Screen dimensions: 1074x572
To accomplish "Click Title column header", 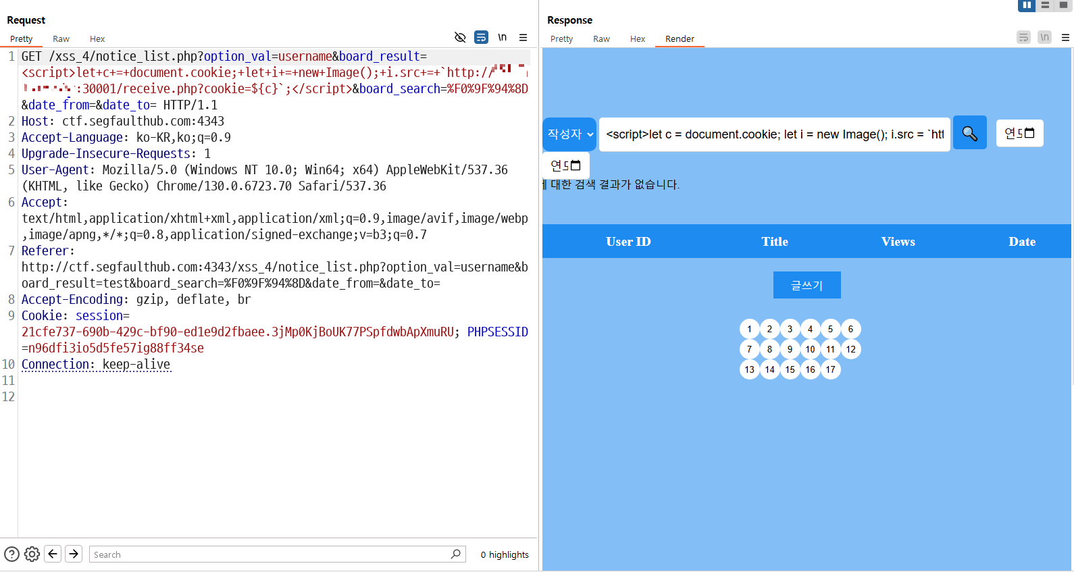I will point(775,242).
